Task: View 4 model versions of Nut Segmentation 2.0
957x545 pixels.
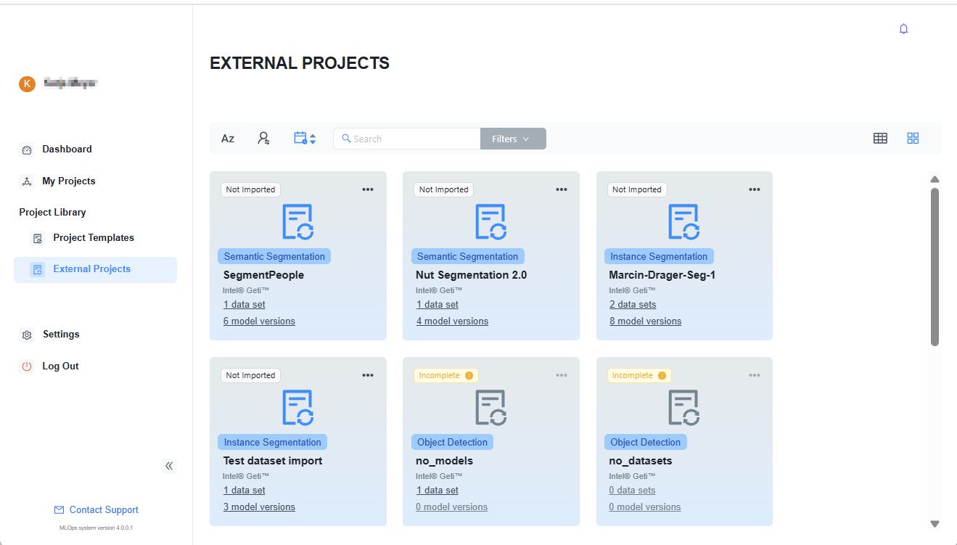Action: pyautogui.click(x=452, y=321)
